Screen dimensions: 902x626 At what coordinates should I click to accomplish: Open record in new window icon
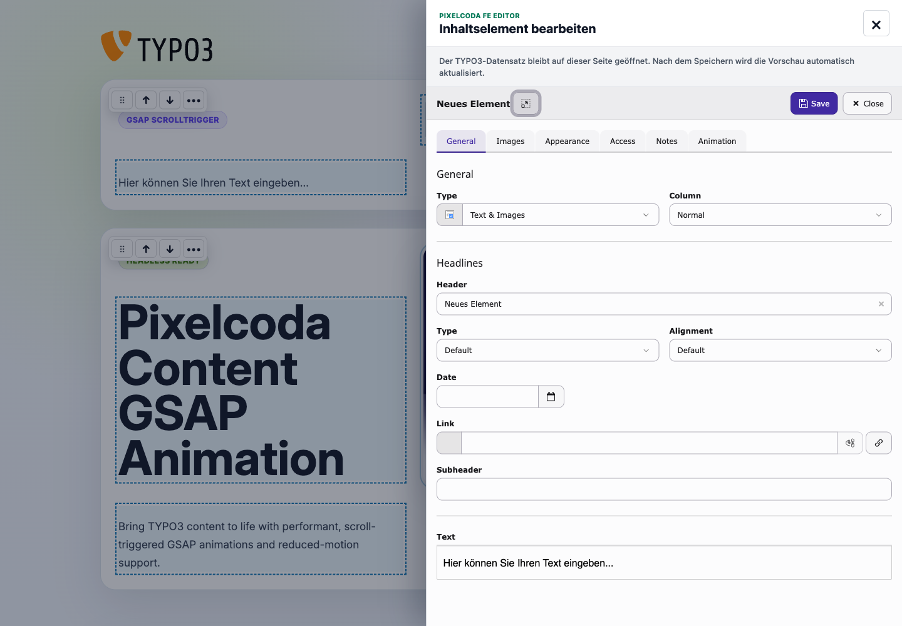[526, 103]
